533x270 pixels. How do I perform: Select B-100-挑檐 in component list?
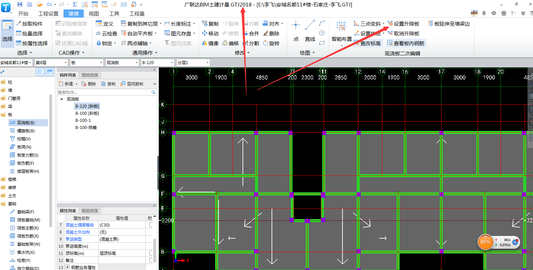coord(86,128)
